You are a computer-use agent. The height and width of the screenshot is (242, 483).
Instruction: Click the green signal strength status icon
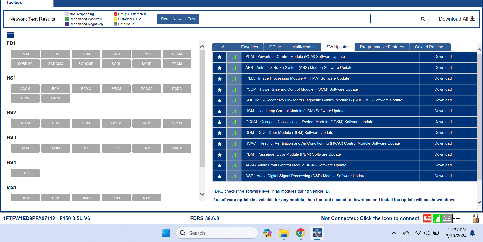pos(437,218)
